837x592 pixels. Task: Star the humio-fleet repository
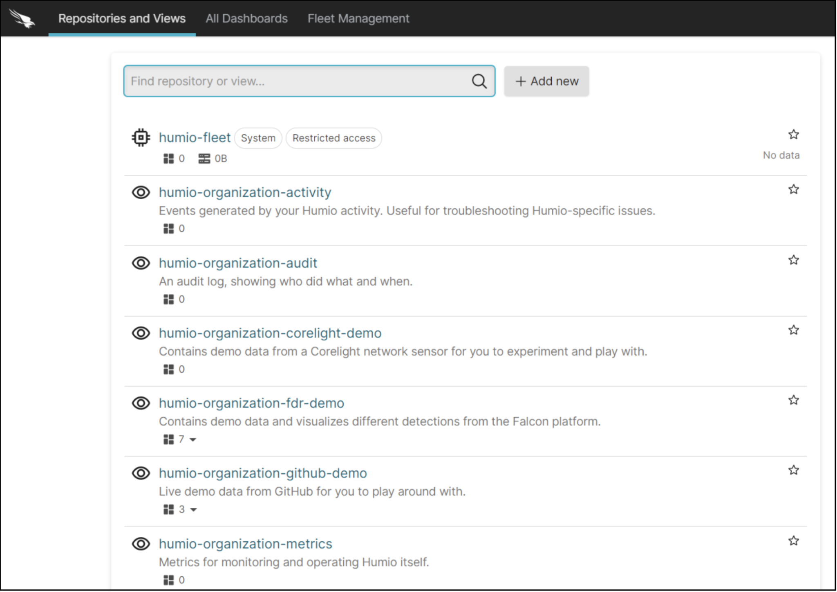click(793, 134)
